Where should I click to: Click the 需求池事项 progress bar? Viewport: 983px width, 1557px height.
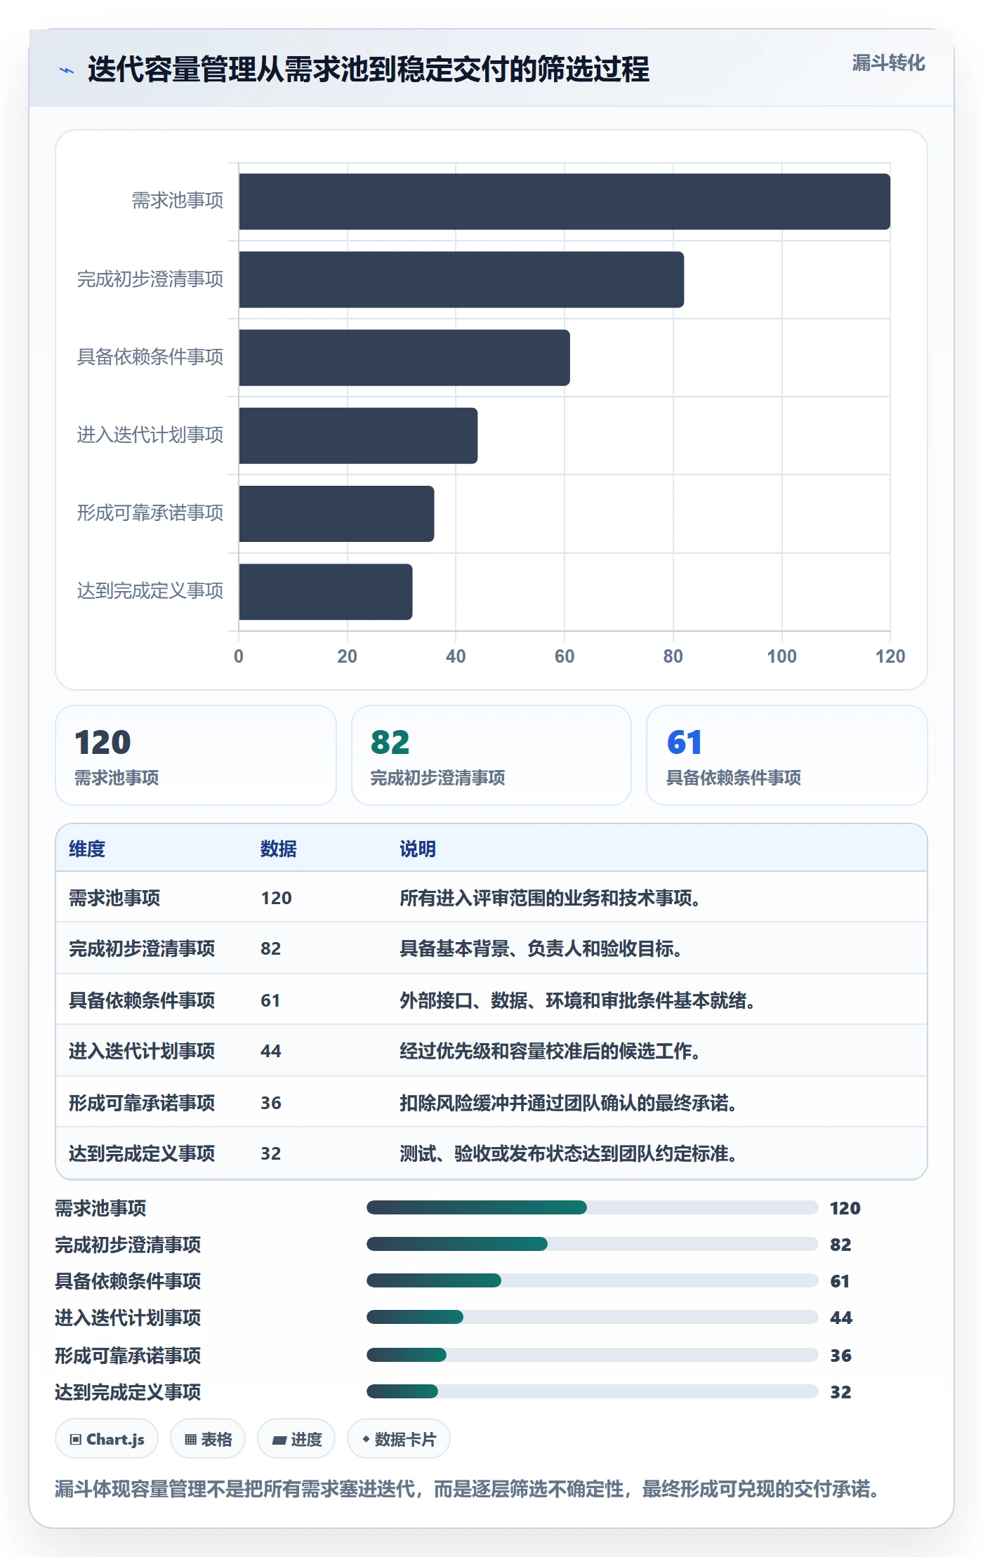coord(592,1207)
